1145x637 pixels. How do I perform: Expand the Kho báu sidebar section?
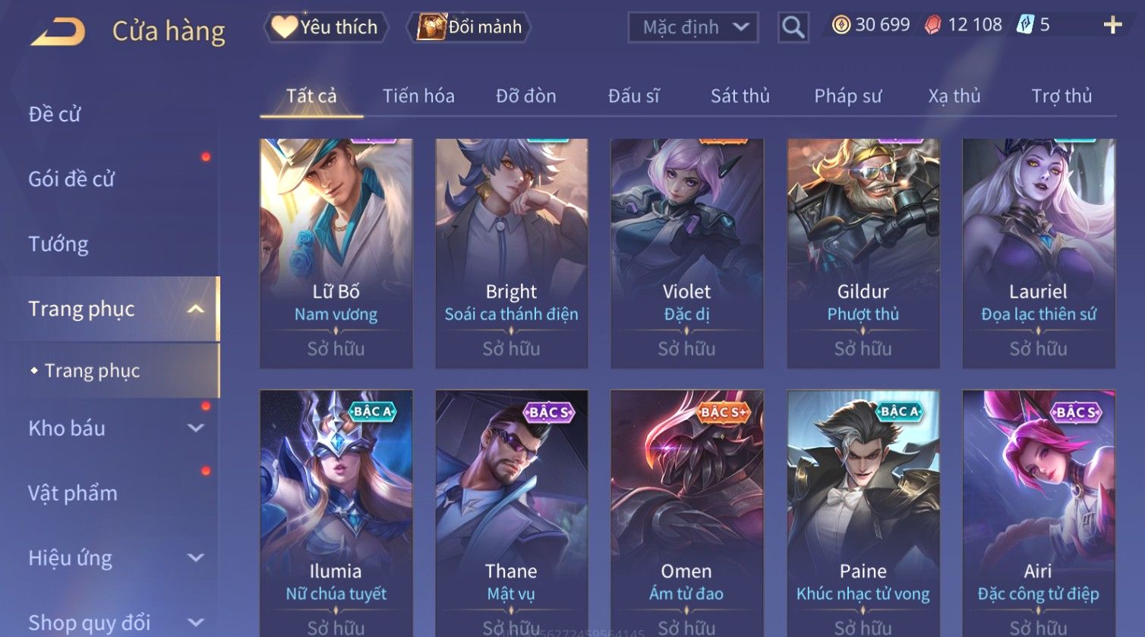pyautogui.click(x=195, y=428)
